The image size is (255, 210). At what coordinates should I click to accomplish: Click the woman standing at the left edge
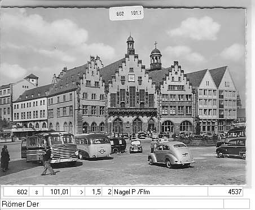5,158
